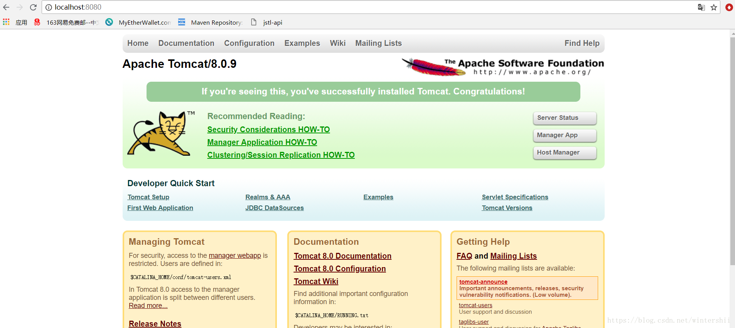Open the Documentation nav item
The image size is (735, 328).
[x=186, y=43]
